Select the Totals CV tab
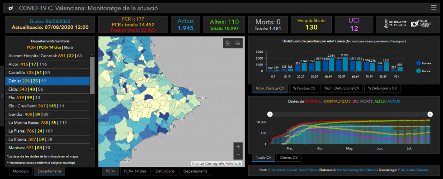The image size is (443, 179). (263, 157)
